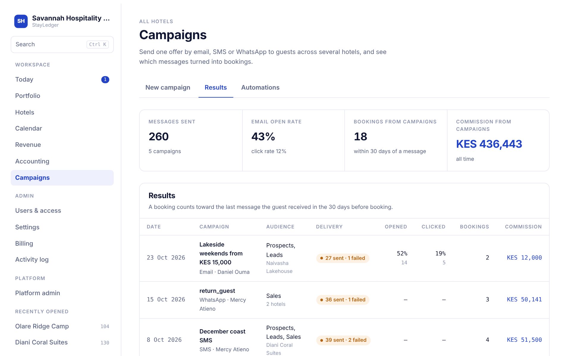
Task: Open the return_guest campaign
Action: click(217, 291)
